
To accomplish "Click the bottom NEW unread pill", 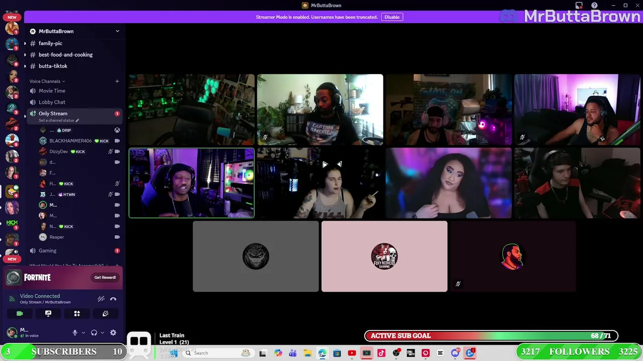I will [12, 259].
